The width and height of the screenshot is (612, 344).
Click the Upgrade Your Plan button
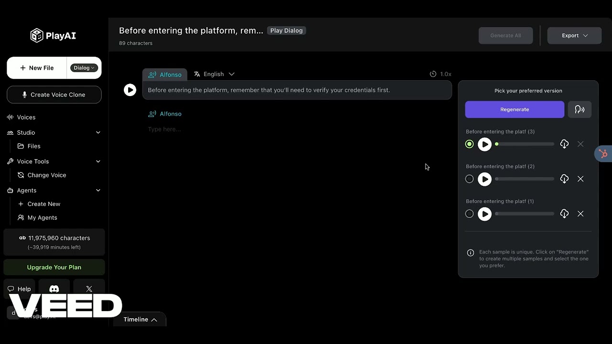point(54,267)
